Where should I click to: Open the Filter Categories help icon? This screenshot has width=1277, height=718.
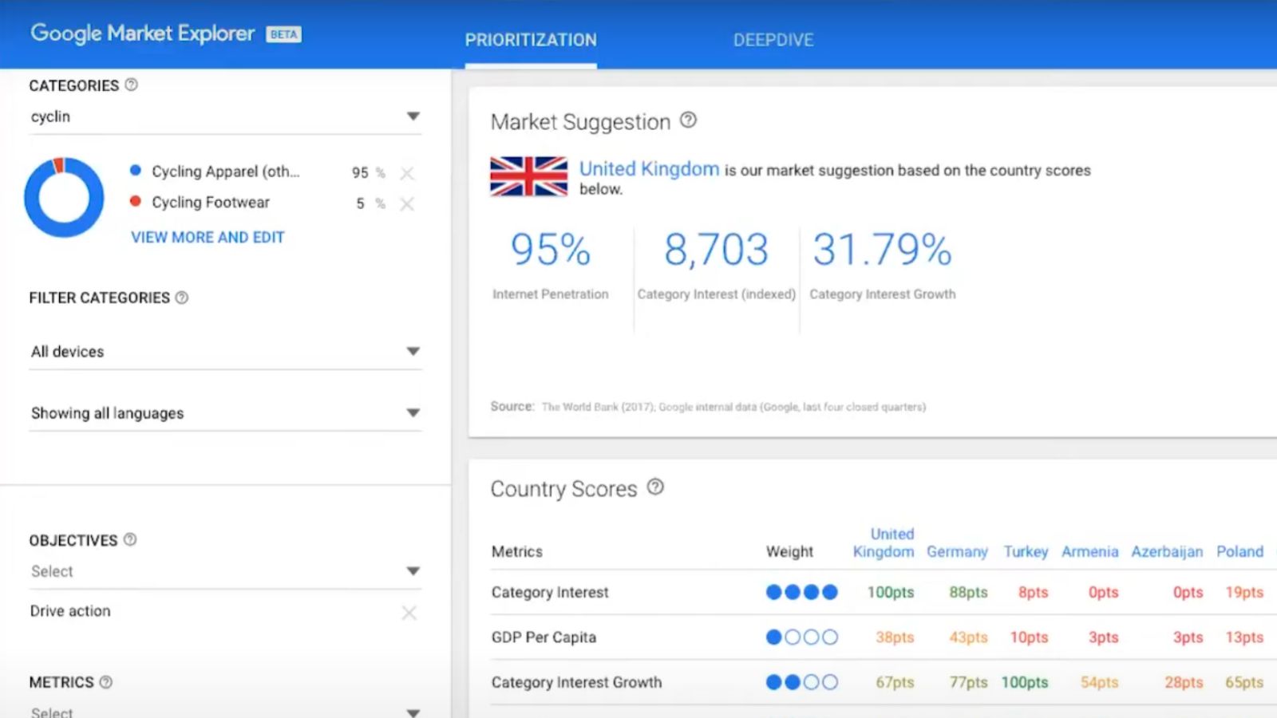(182, 298)
